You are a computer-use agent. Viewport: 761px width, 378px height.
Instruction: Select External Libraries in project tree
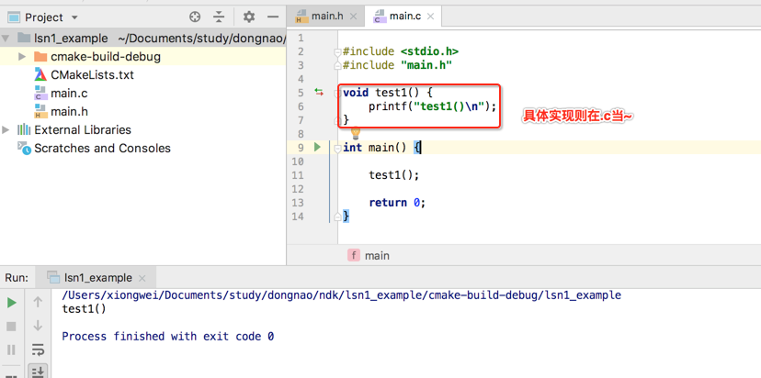[83, 130]
